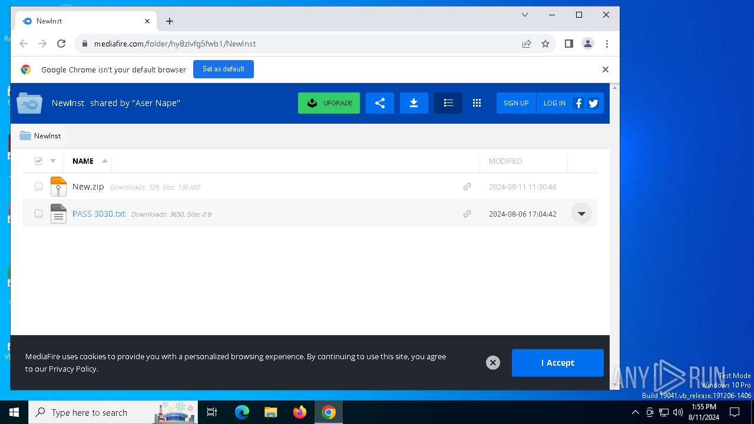Click the New.zip archive file icon
This screenshot has width=754, height=424.
pyautogui.click(x=58, y=187)
